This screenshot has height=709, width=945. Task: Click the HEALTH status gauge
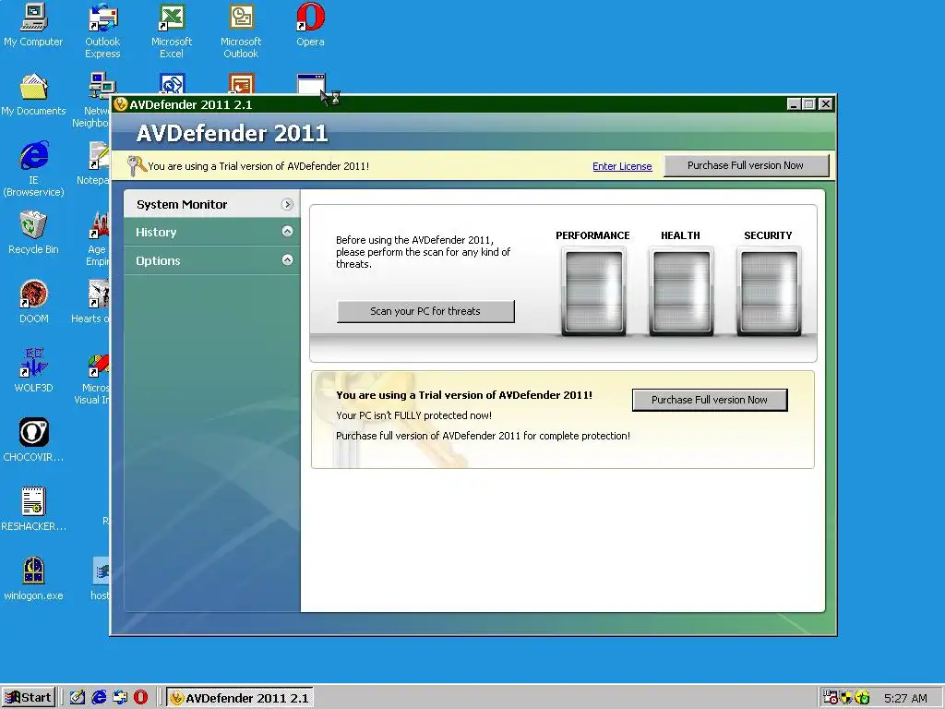pos(681,291)
